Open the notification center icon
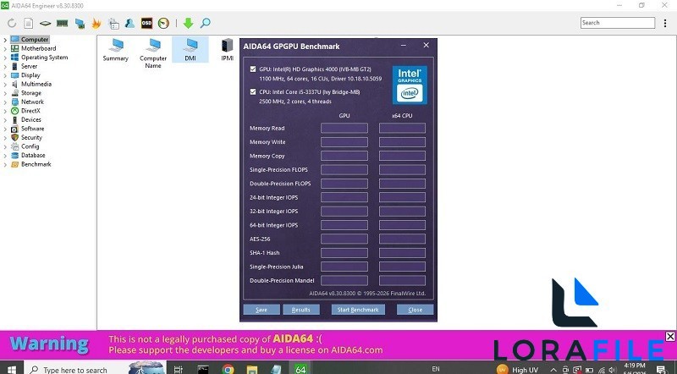Viewport: 677px width, 374px height. point(661,370)
